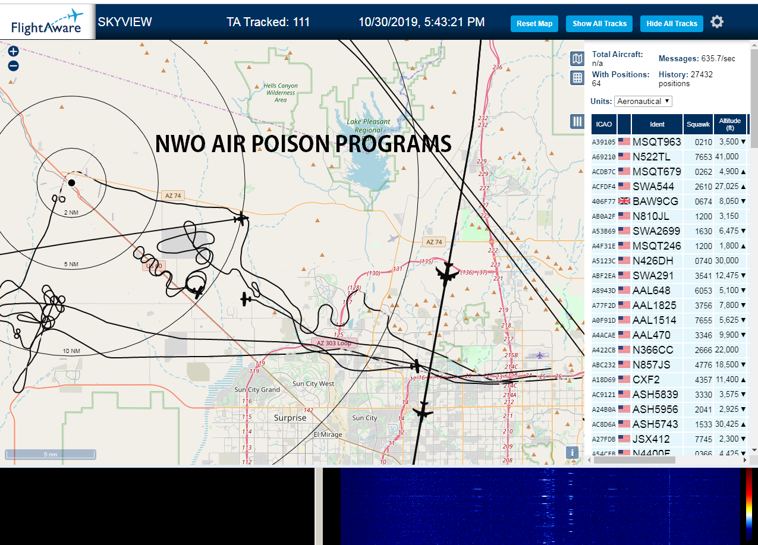This screenshot has width=758, height=545.
Task: Click US flag in SWA544 row
Action: pyautogui.click(x=624, y=186)
